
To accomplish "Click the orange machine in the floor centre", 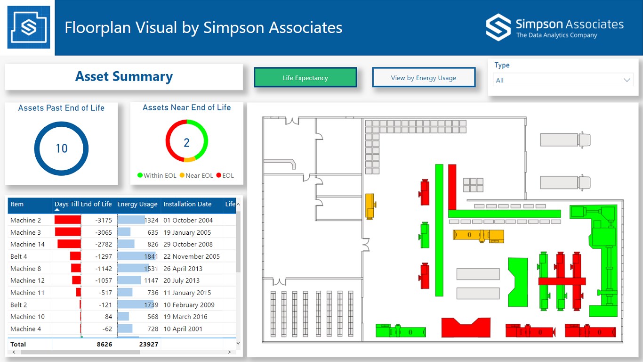I will (478, 236).
